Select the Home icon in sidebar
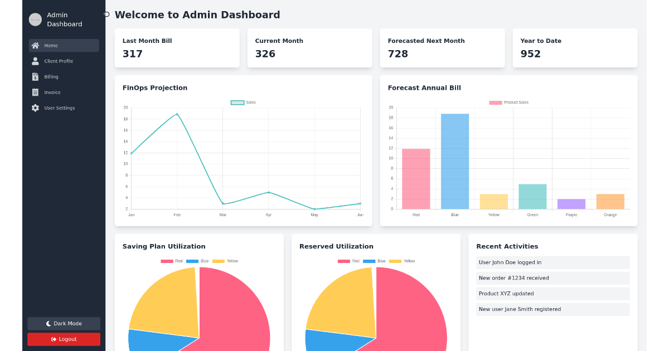This screenshot has height=351, width=669. 35,46
